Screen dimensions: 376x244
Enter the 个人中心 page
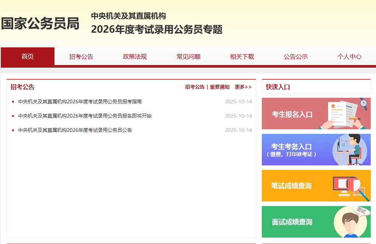pyautogui.click(x=349, y=57)
